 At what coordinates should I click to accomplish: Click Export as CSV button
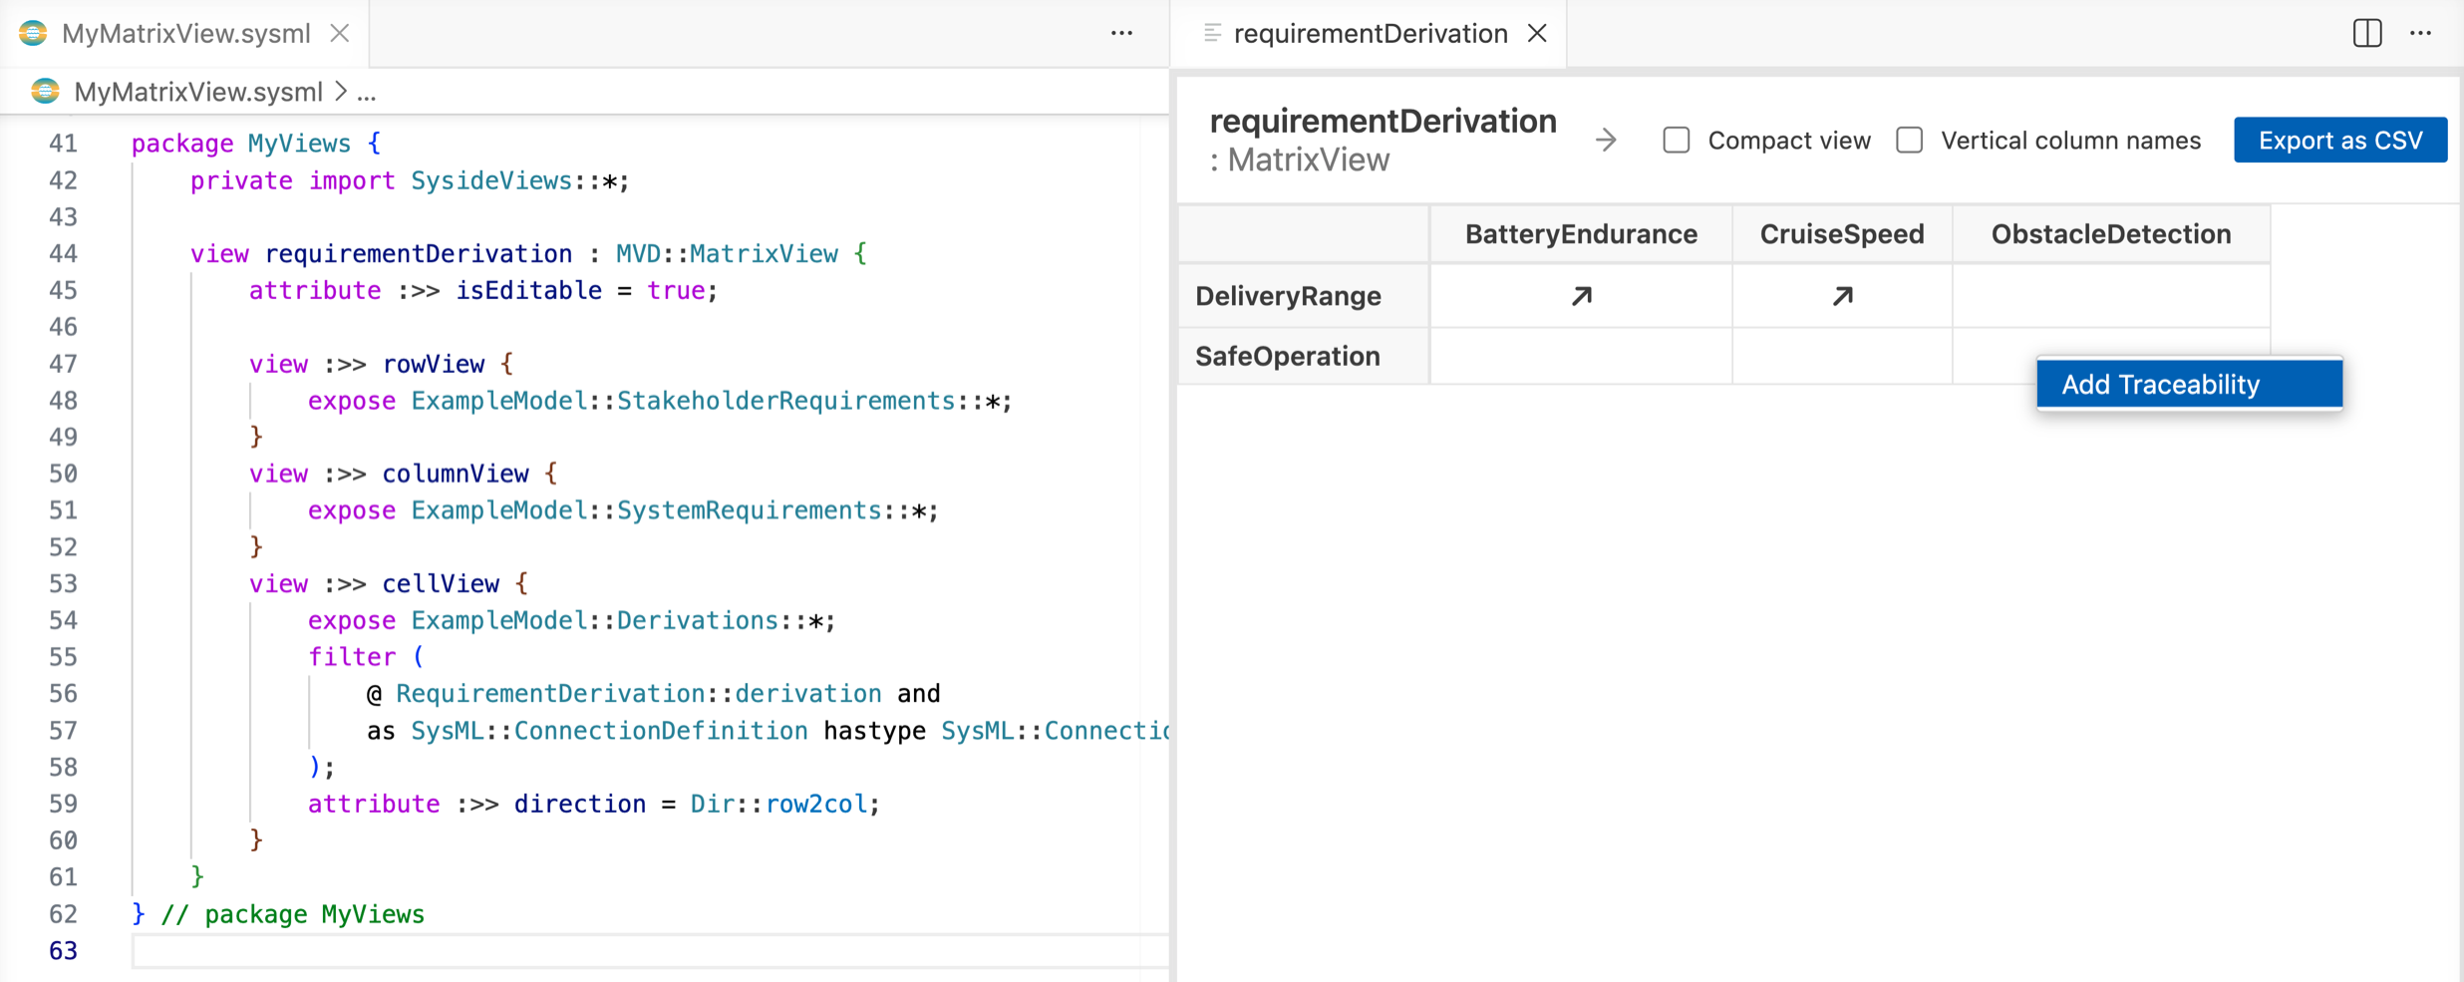[x=2339, y=140]
